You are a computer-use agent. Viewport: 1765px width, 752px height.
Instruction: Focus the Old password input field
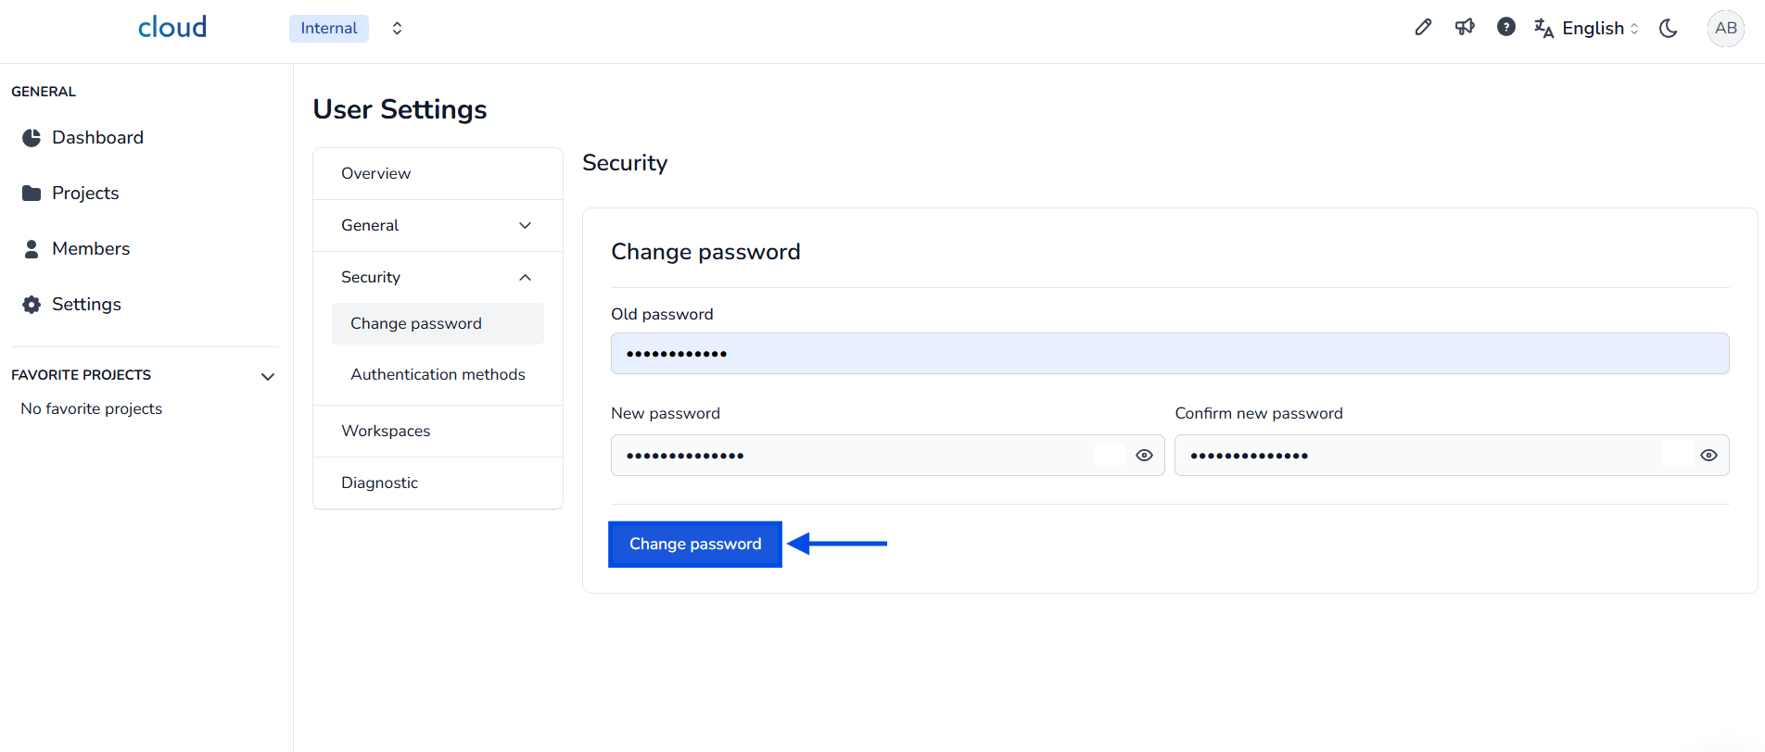(1169, 354)
